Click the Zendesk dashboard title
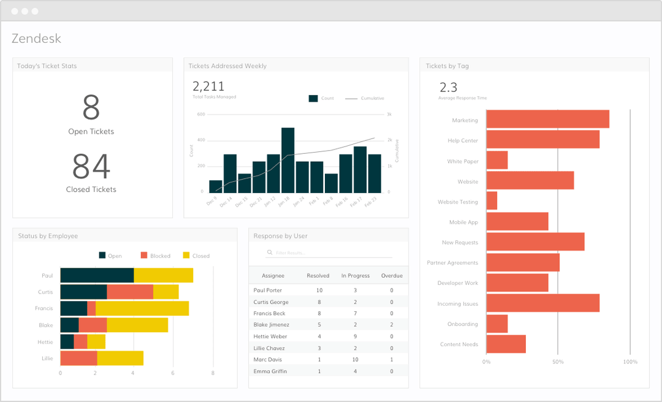The image size is (662, 402). click(36, 39)
